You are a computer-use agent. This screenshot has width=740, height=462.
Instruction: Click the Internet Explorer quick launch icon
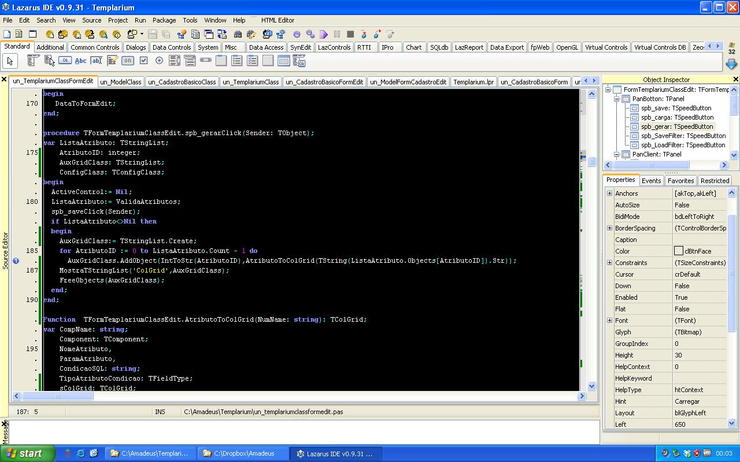tap(80, 453)
